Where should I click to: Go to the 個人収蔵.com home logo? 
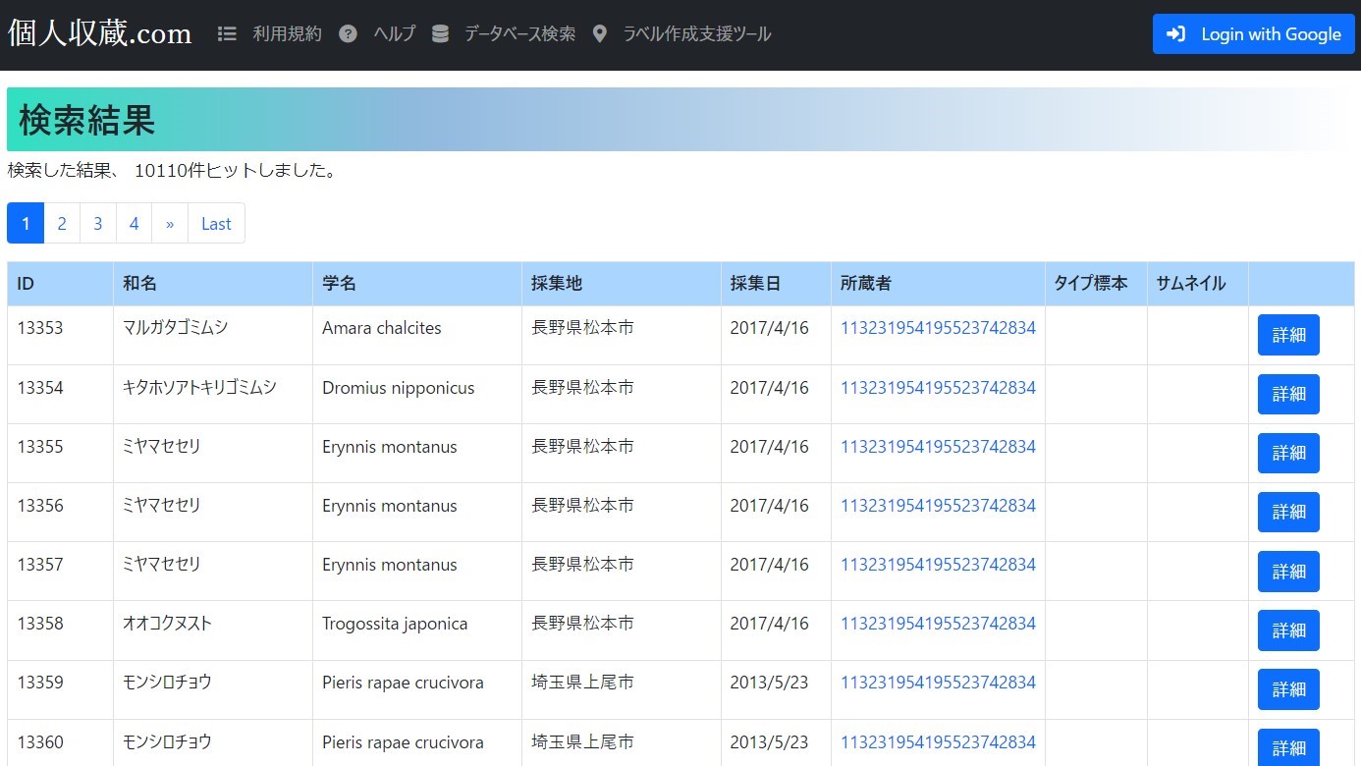100,33
